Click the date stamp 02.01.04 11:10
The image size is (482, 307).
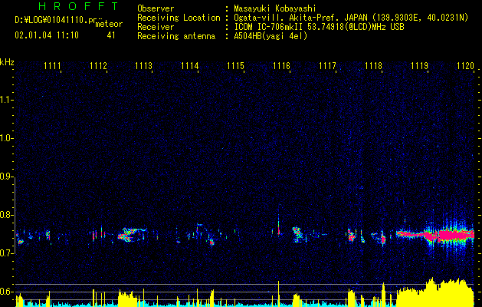47,35
